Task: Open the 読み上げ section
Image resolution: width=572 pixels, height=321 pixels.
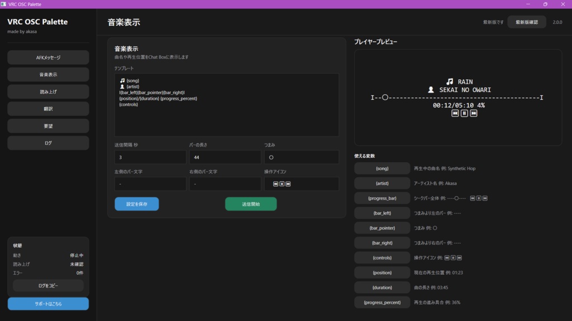Action: (x=48, y=92)
